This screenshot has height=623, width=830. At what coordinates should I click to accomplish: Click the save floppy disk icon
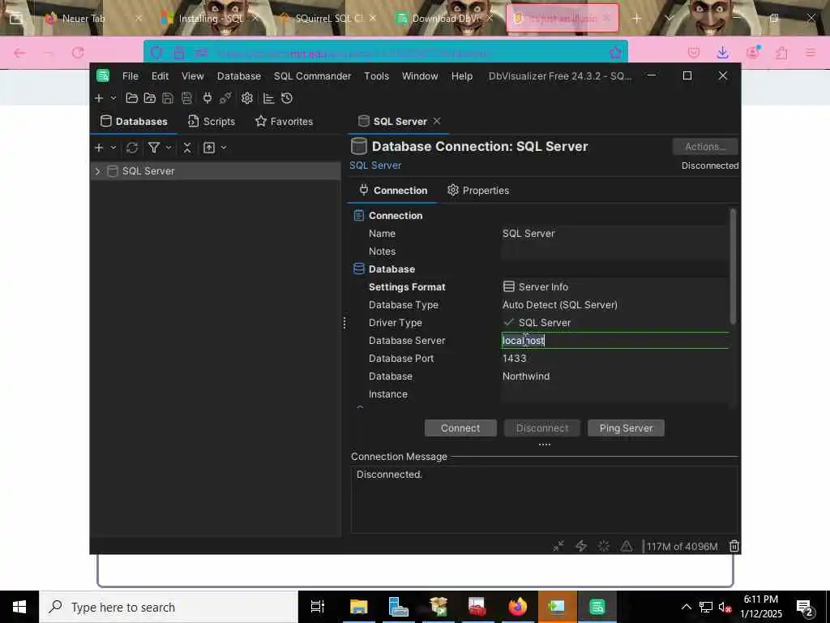point(168,98)
